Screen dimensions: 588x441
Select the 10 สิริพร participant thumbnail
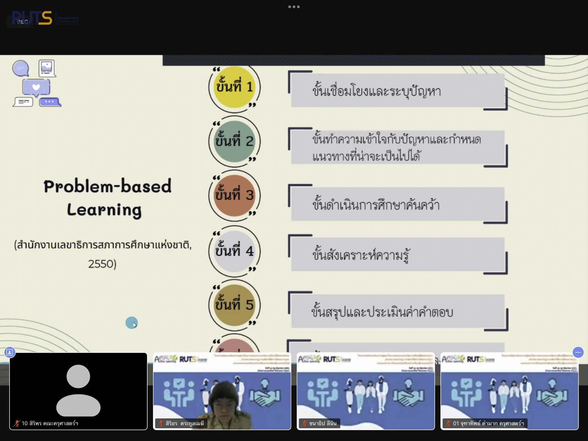[78, 391]
